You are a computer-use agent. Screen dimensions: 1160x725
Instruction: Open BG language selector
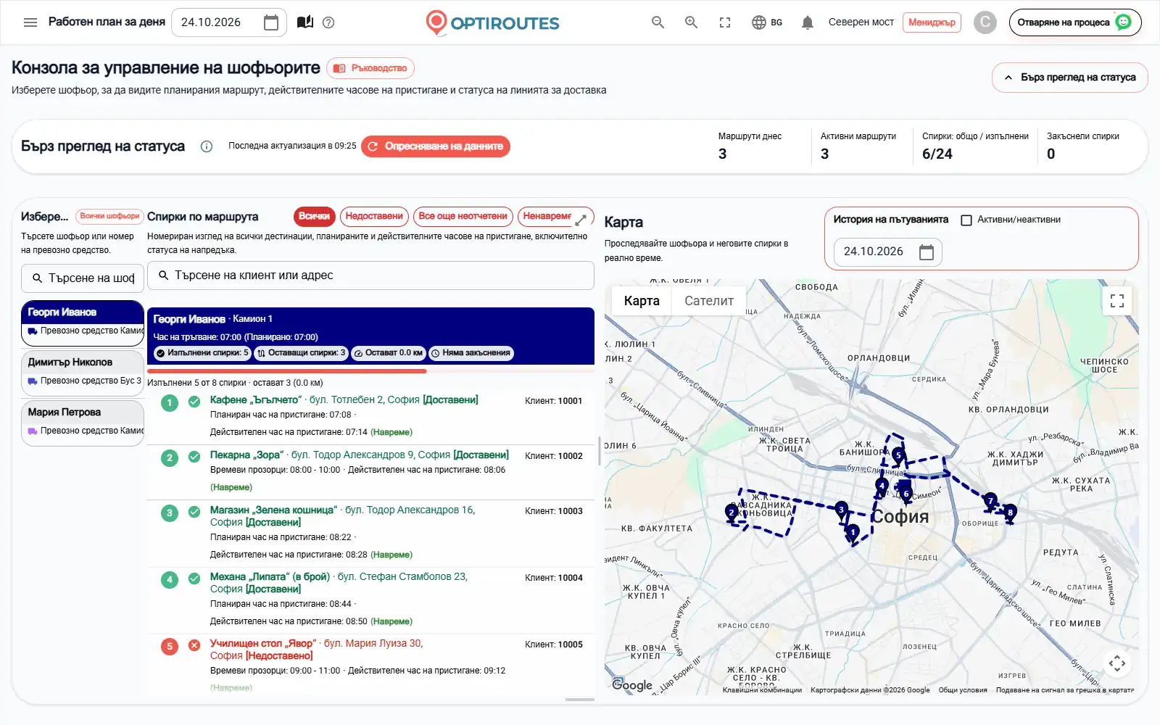[767, 22]
